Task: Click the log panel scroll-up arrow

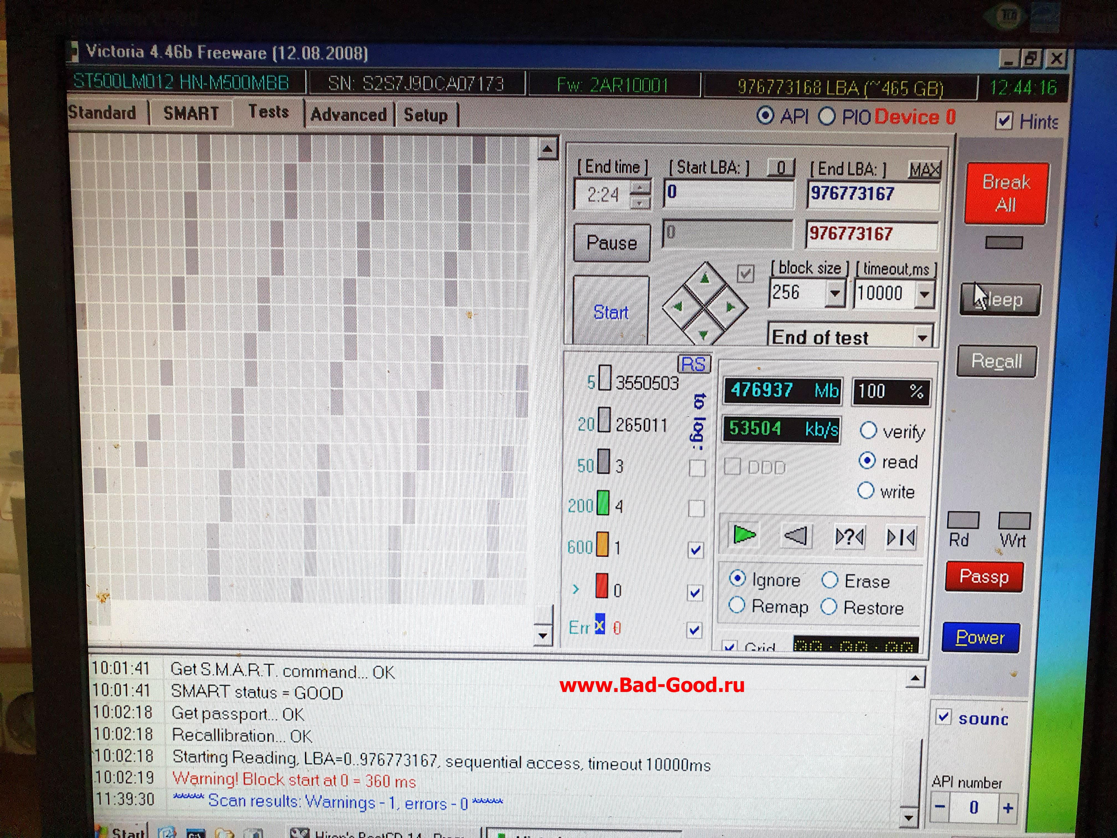Action: coord(914,678)
